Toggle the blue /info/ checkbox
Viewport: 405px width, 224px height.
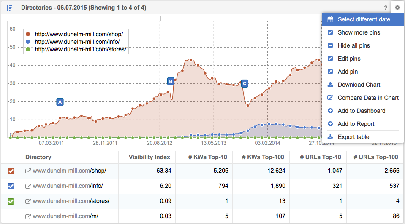11,186
